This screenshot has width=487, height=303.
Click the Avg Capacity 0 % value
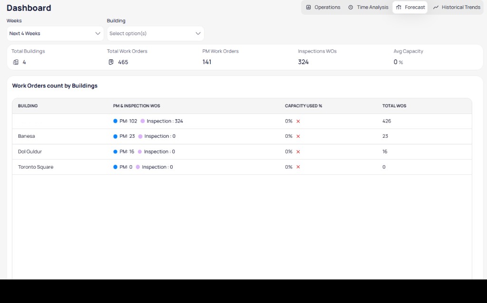point(398,62)
